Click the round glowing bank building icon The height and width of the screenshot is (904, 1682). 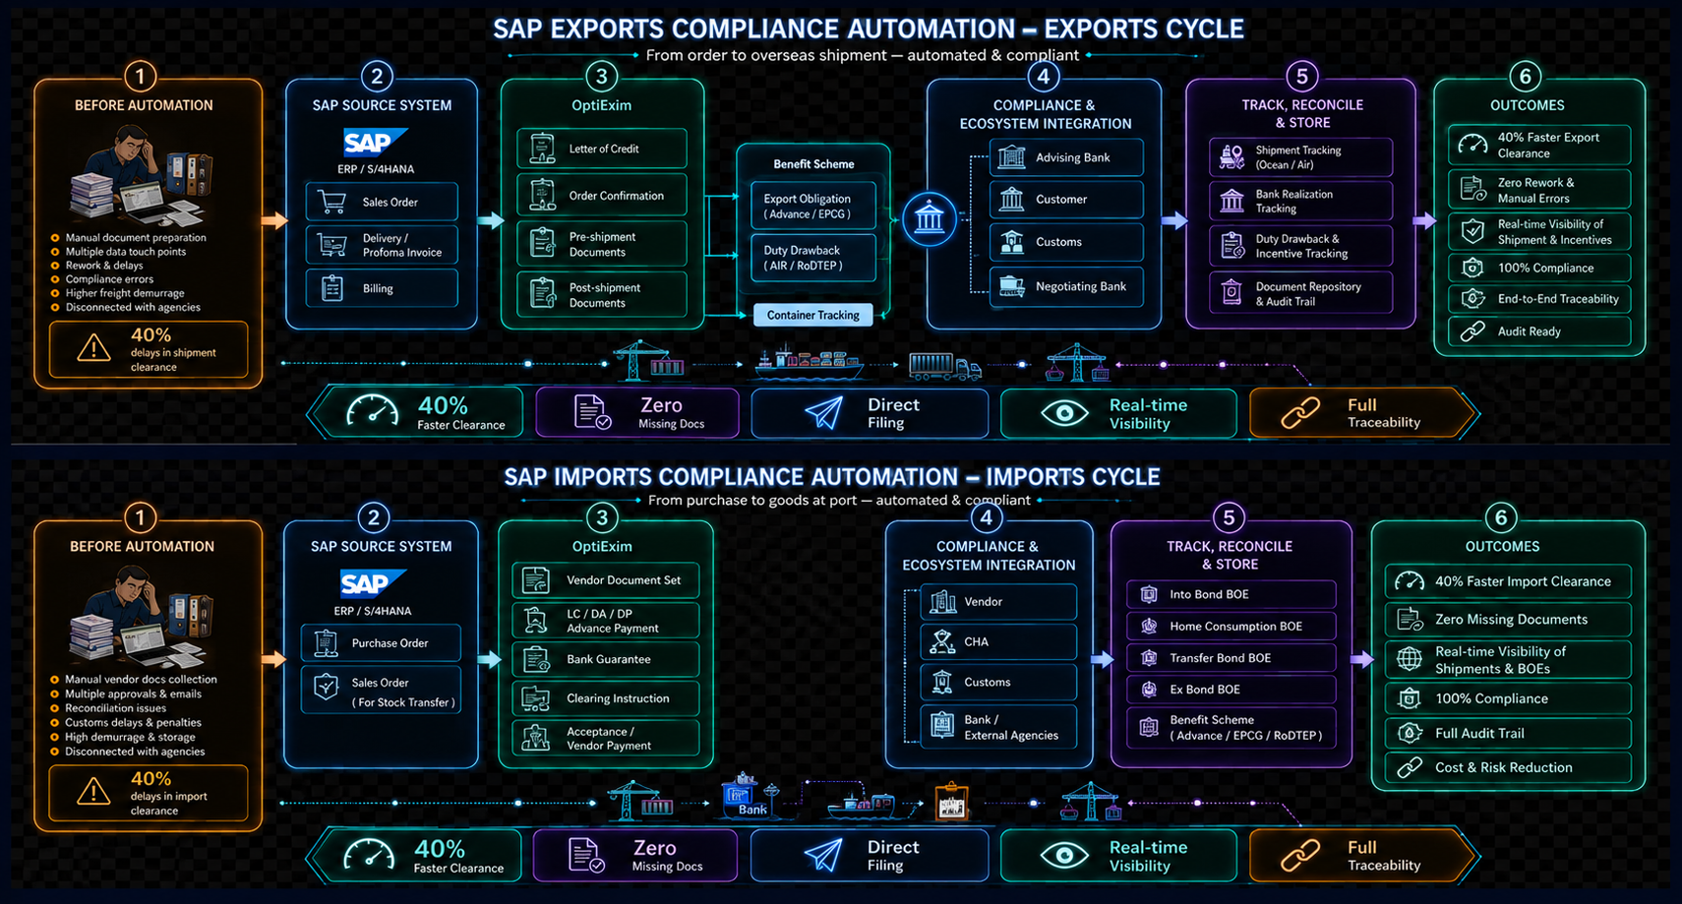(x=930, y=219)
